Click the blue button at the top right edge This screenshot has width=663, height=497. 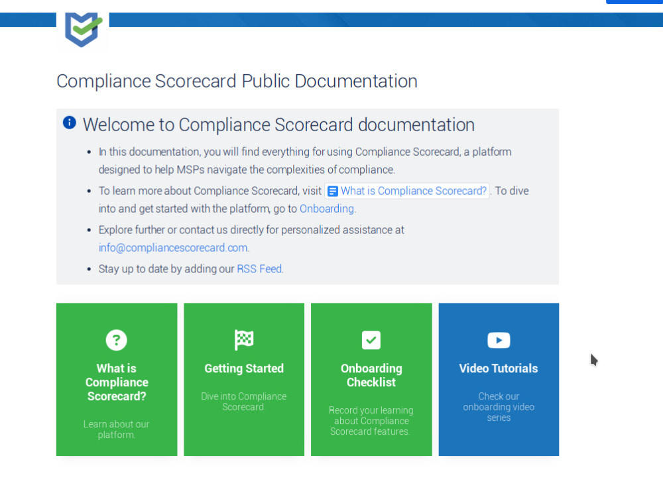click(634, 2)
